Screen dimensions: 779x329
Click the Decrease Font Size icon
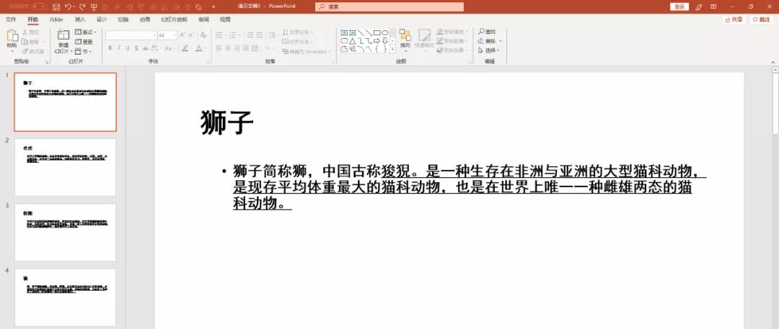click(x=191, y=35)
